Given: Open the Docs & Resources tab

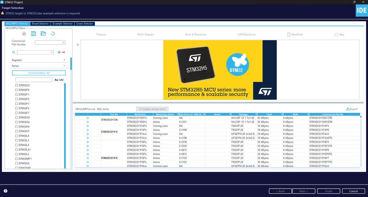Looking at the screenshot, I should pos(196,35).
